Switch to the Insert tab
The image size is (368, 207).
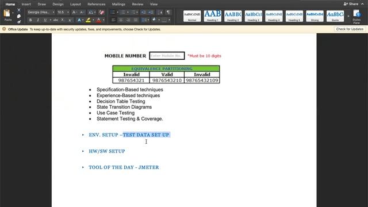(26, 4)
